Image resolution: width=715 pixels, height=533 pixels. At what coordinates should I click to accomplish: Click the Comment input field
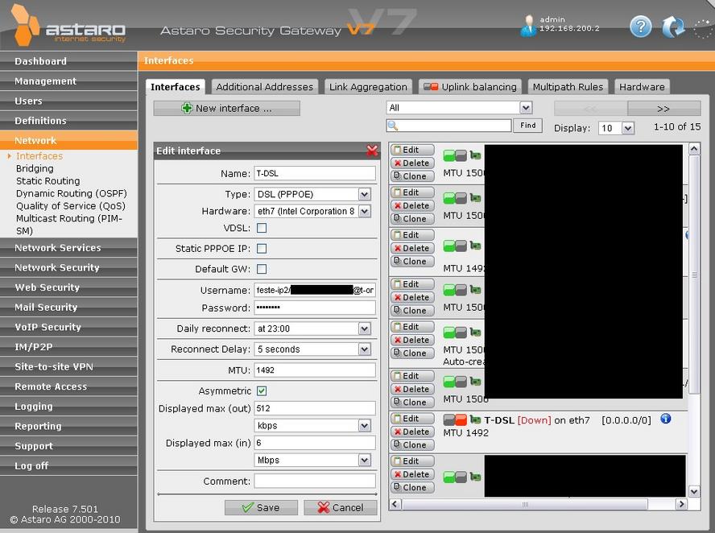[x=315, y=481]
